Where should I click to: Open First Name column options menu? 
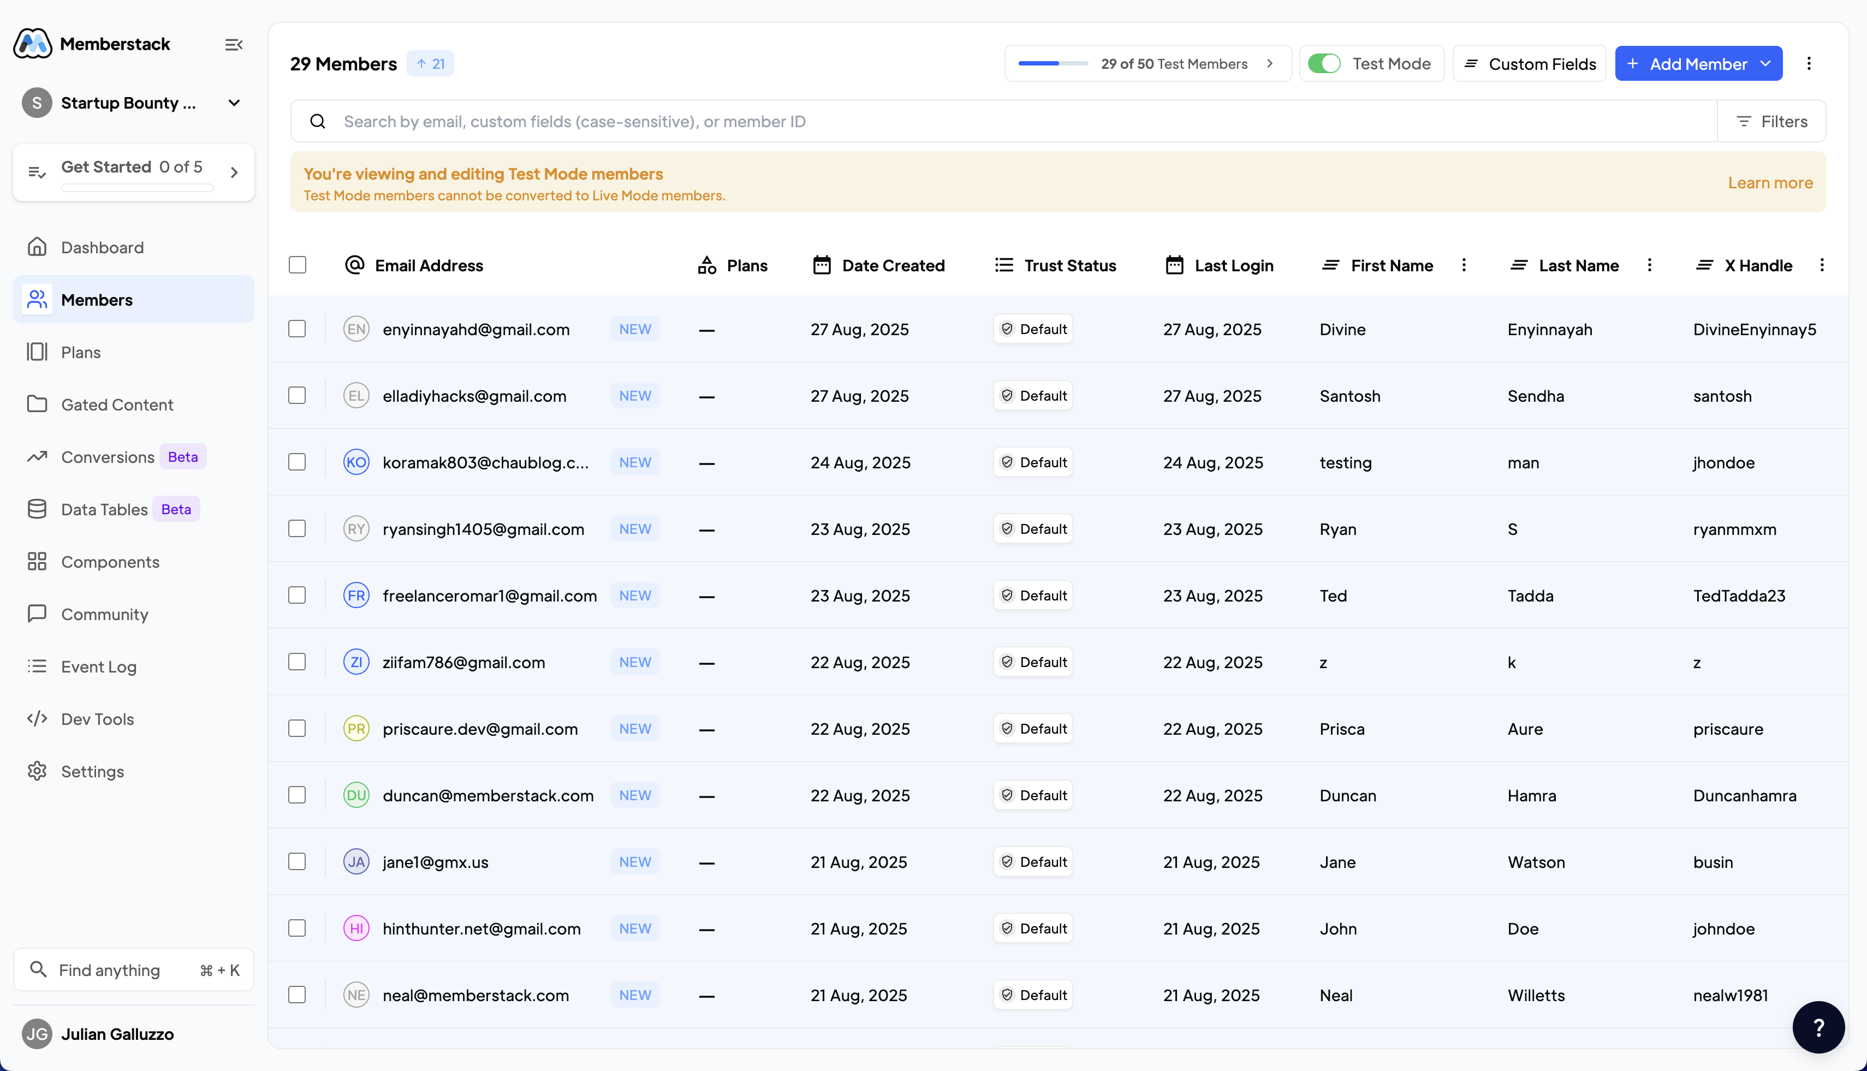click(1464, 265)
